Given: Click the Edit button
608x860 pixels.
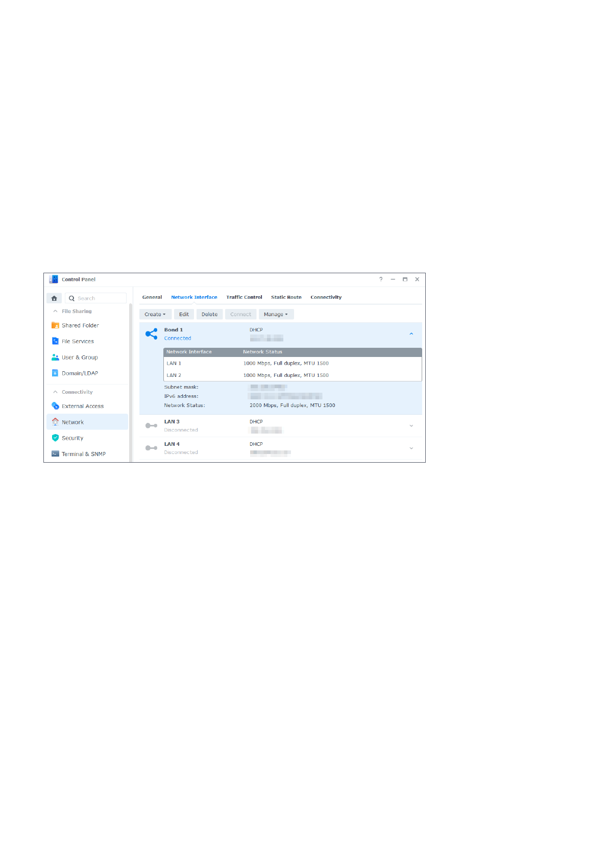Looking at the screenshot, I should [x=184, y=315].
